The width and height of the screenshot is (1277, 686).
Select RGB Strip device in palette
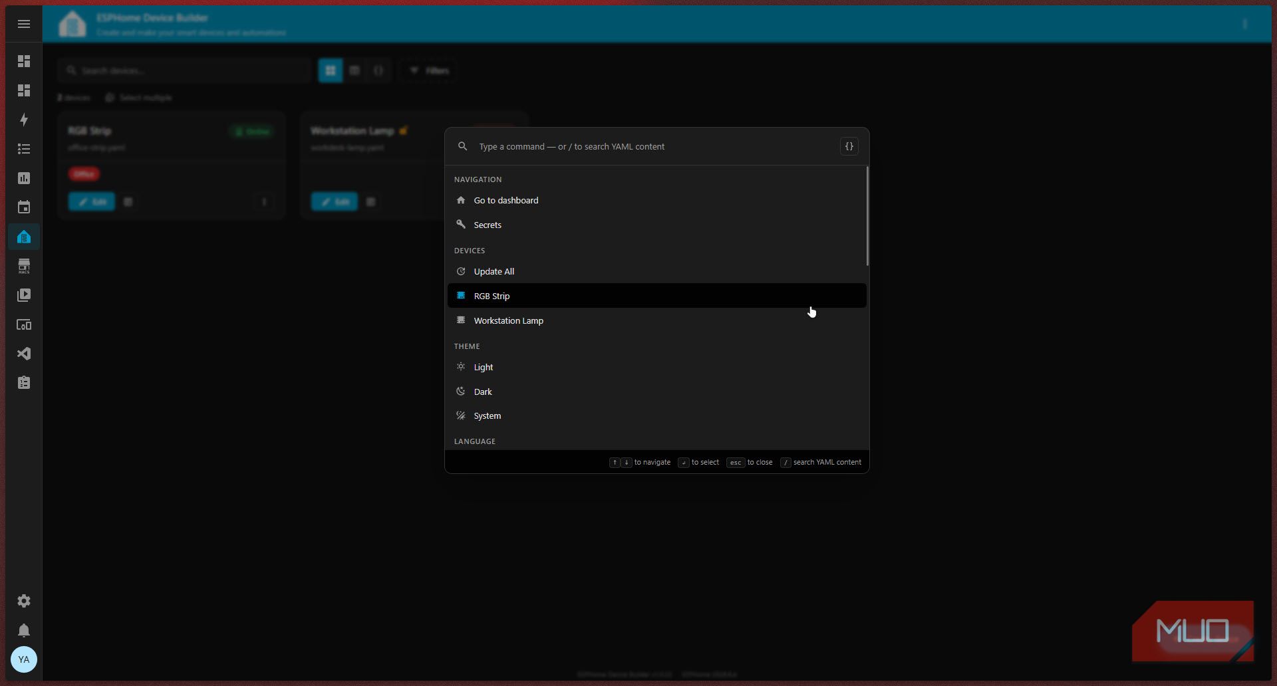656,296
